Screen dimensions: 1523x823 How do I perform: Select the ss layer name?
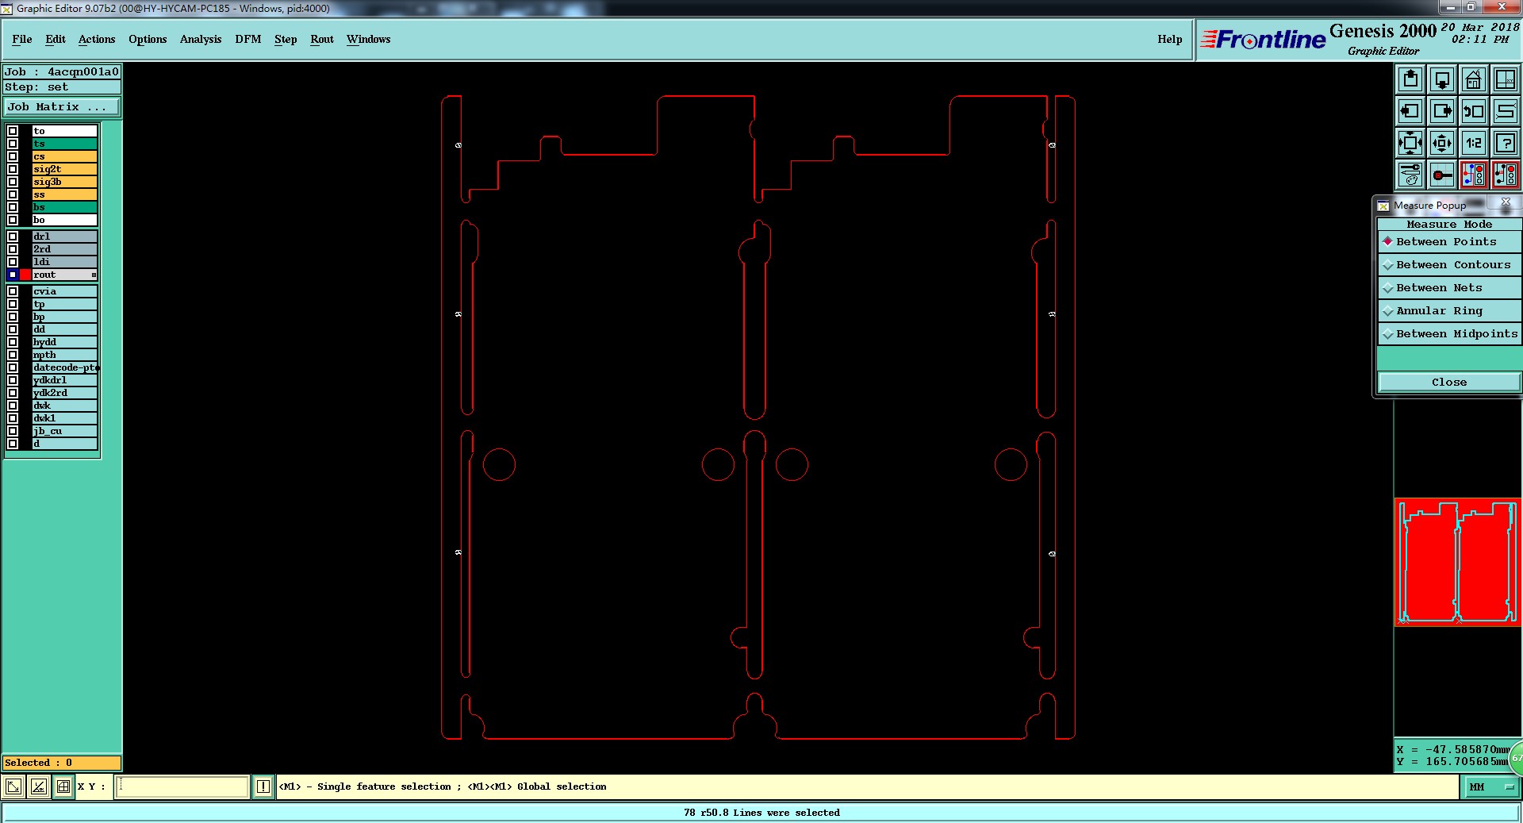(x=64, y=194)
